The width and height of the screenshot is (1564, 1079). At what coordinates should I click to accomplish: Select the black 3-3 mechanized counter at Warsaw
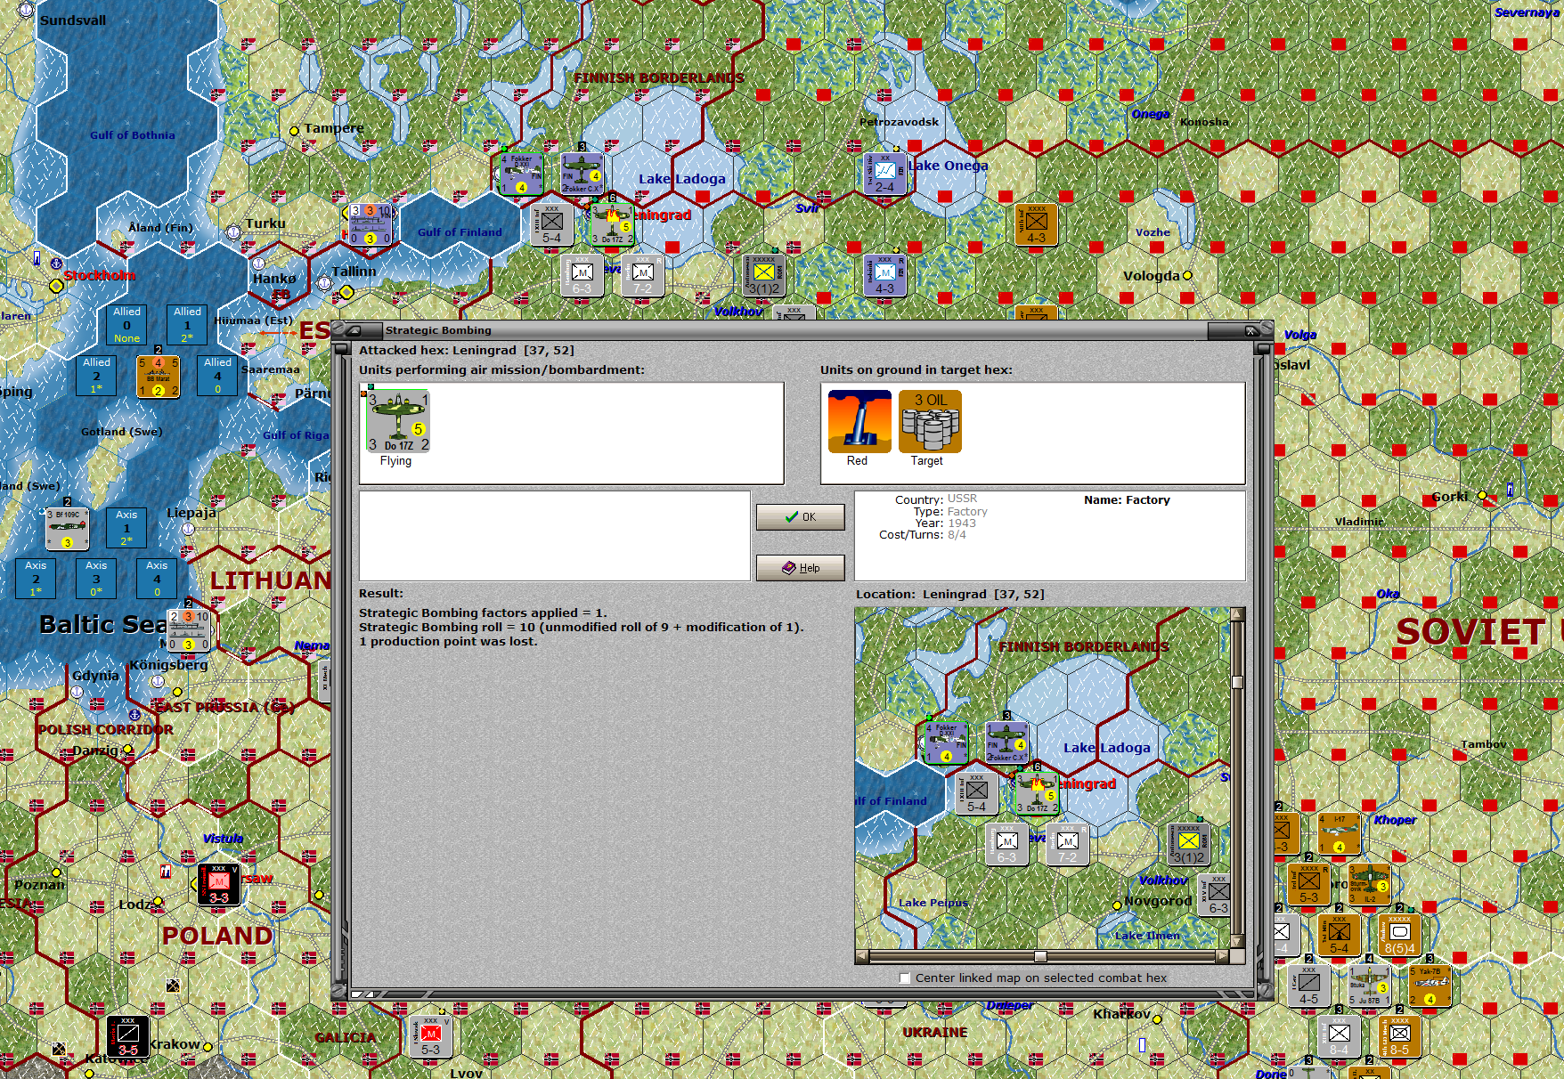point(218,884)
